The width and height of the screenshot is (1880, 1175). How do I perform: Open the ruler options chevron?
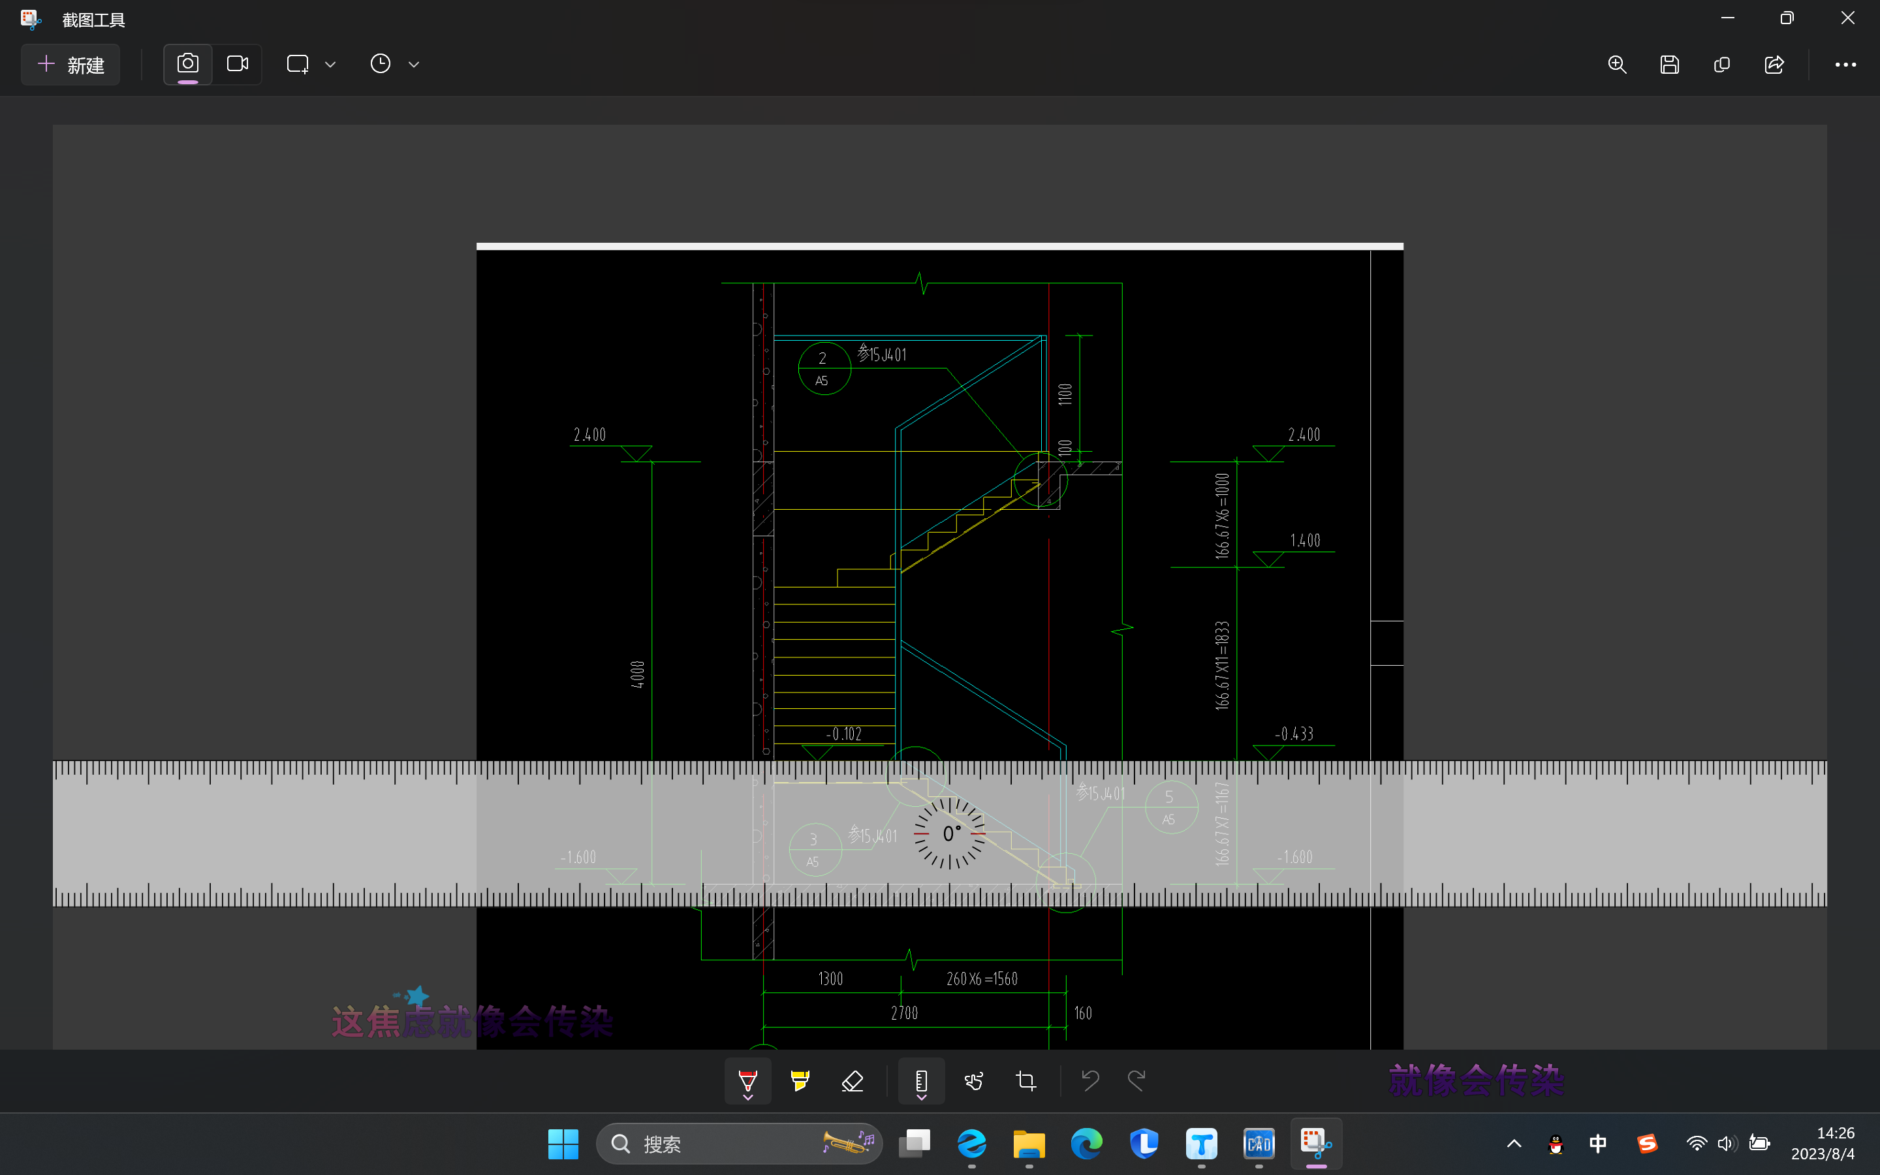click(x=921, y=1097)
